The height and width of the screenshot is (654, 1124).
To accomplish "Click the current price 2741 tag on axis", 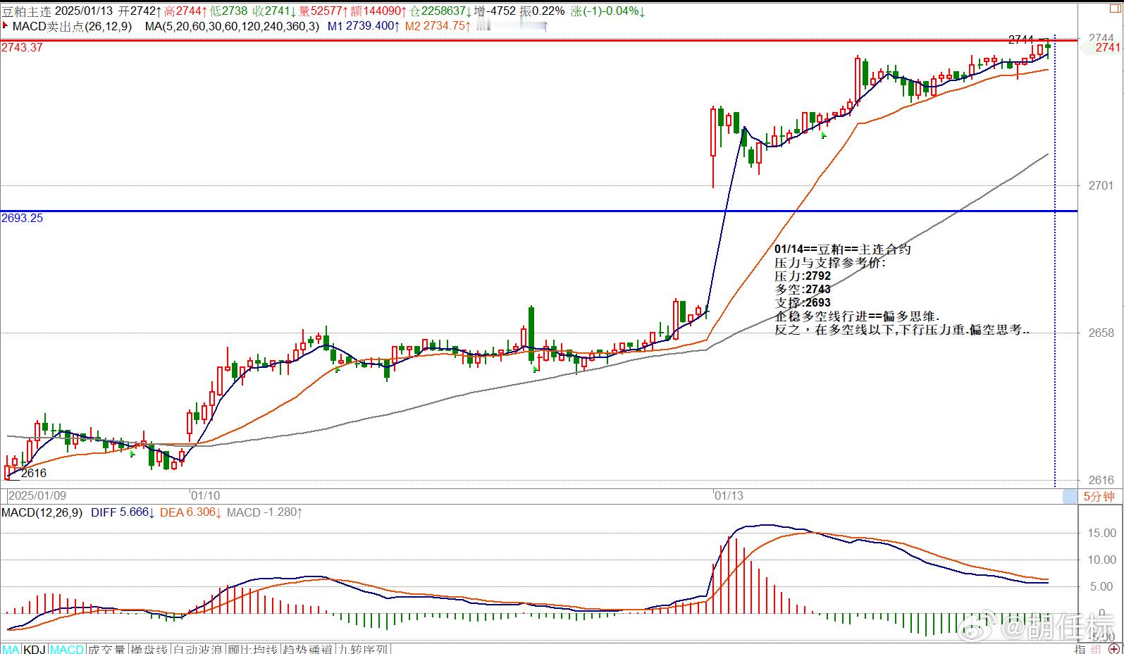I will point(1108,47).
